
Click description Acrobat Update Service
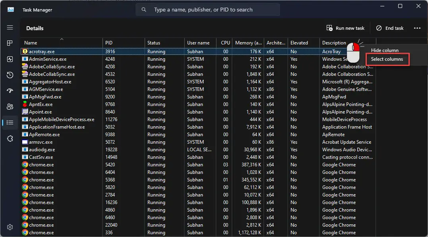[347, 142]
